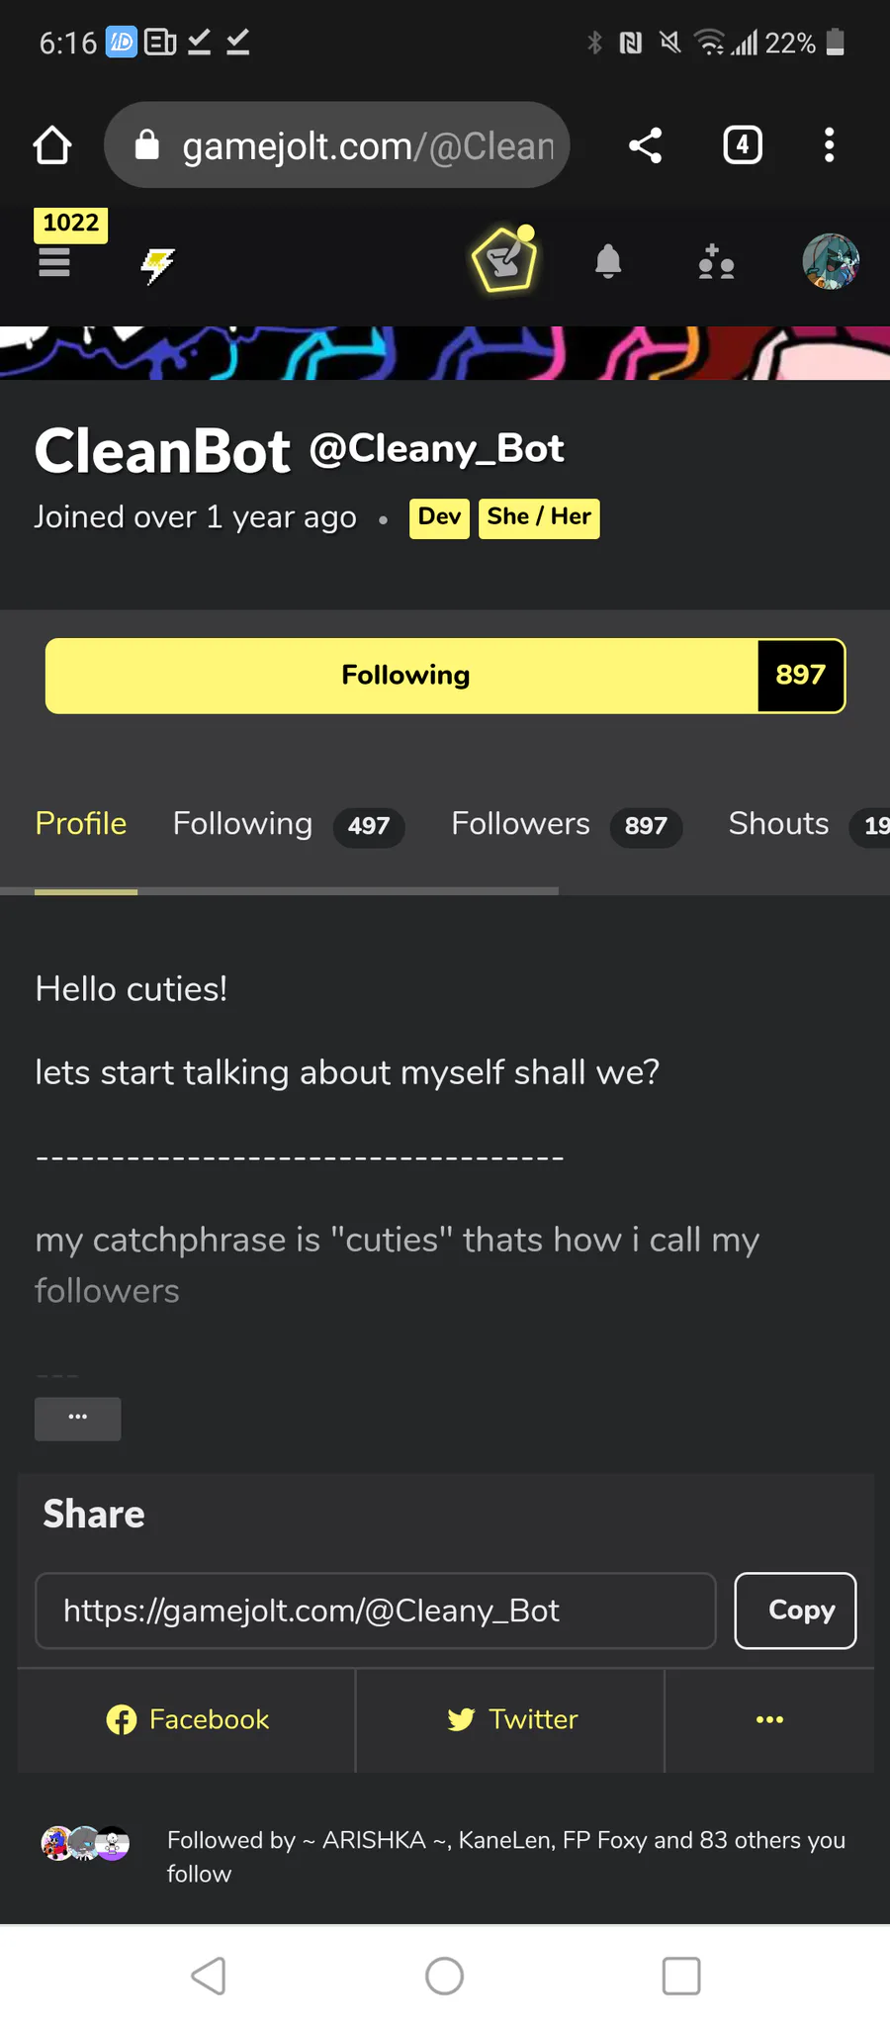890x2028 pixels.
Task: Tap the browser home icon
Action: point(52,145)
